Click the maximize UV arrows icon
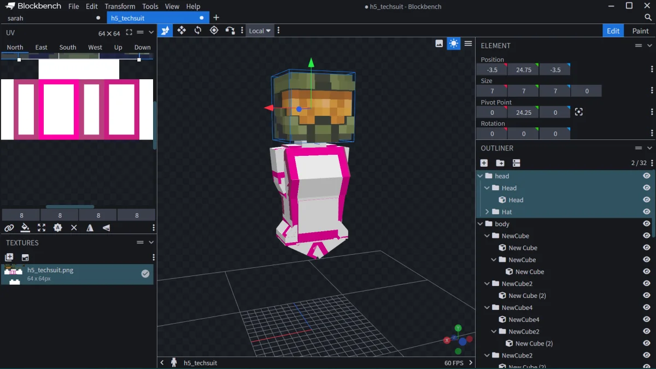The height and width of the screenshot is (369, 656). (x=42, y=228)
